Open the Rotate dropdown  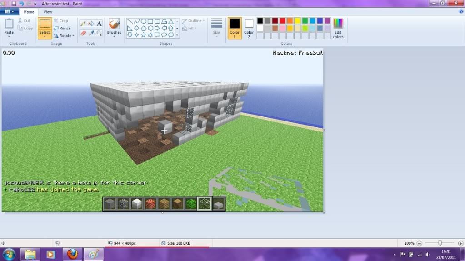click(x=64, y=36)
